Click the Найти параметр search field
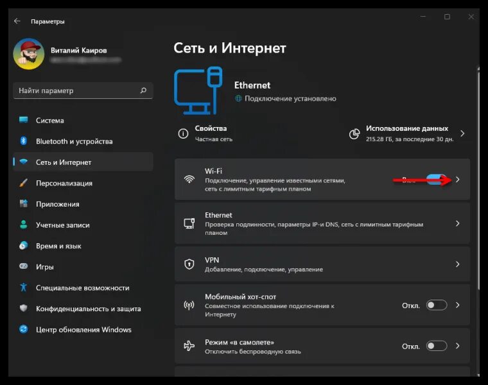Screen dimensions: 488x385 click(83, 90)
